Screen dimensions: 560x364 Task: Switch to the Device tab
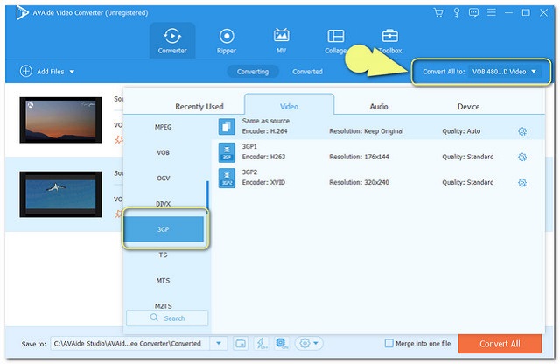pos(469,107)
